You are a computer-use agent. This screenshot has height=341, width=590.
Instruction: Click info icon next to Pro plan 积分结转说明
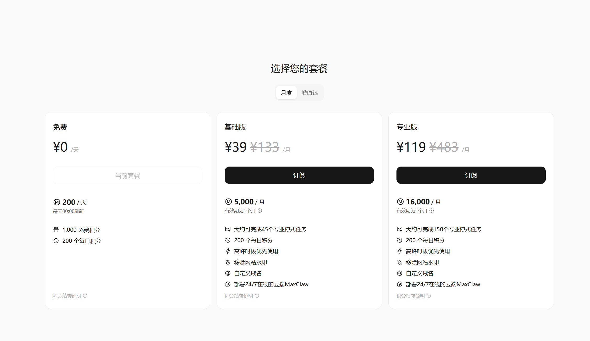pos(429,296)
